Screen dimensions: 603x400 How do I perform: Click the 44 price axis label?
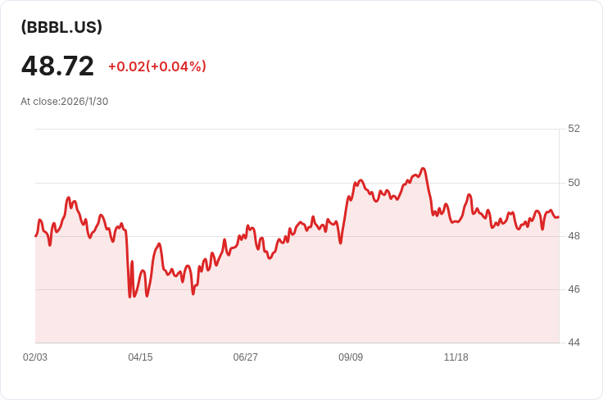[x=574, y=343]
